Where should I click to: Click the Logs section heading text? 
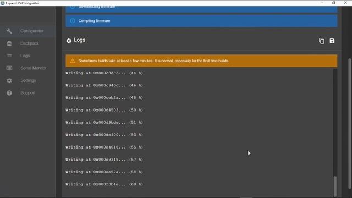point(79,40)
